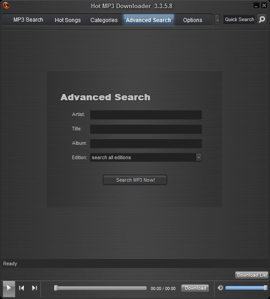The image size is (270, 299).
Task: Select the Advanced Search tab
Action: (x=148, y=20)
